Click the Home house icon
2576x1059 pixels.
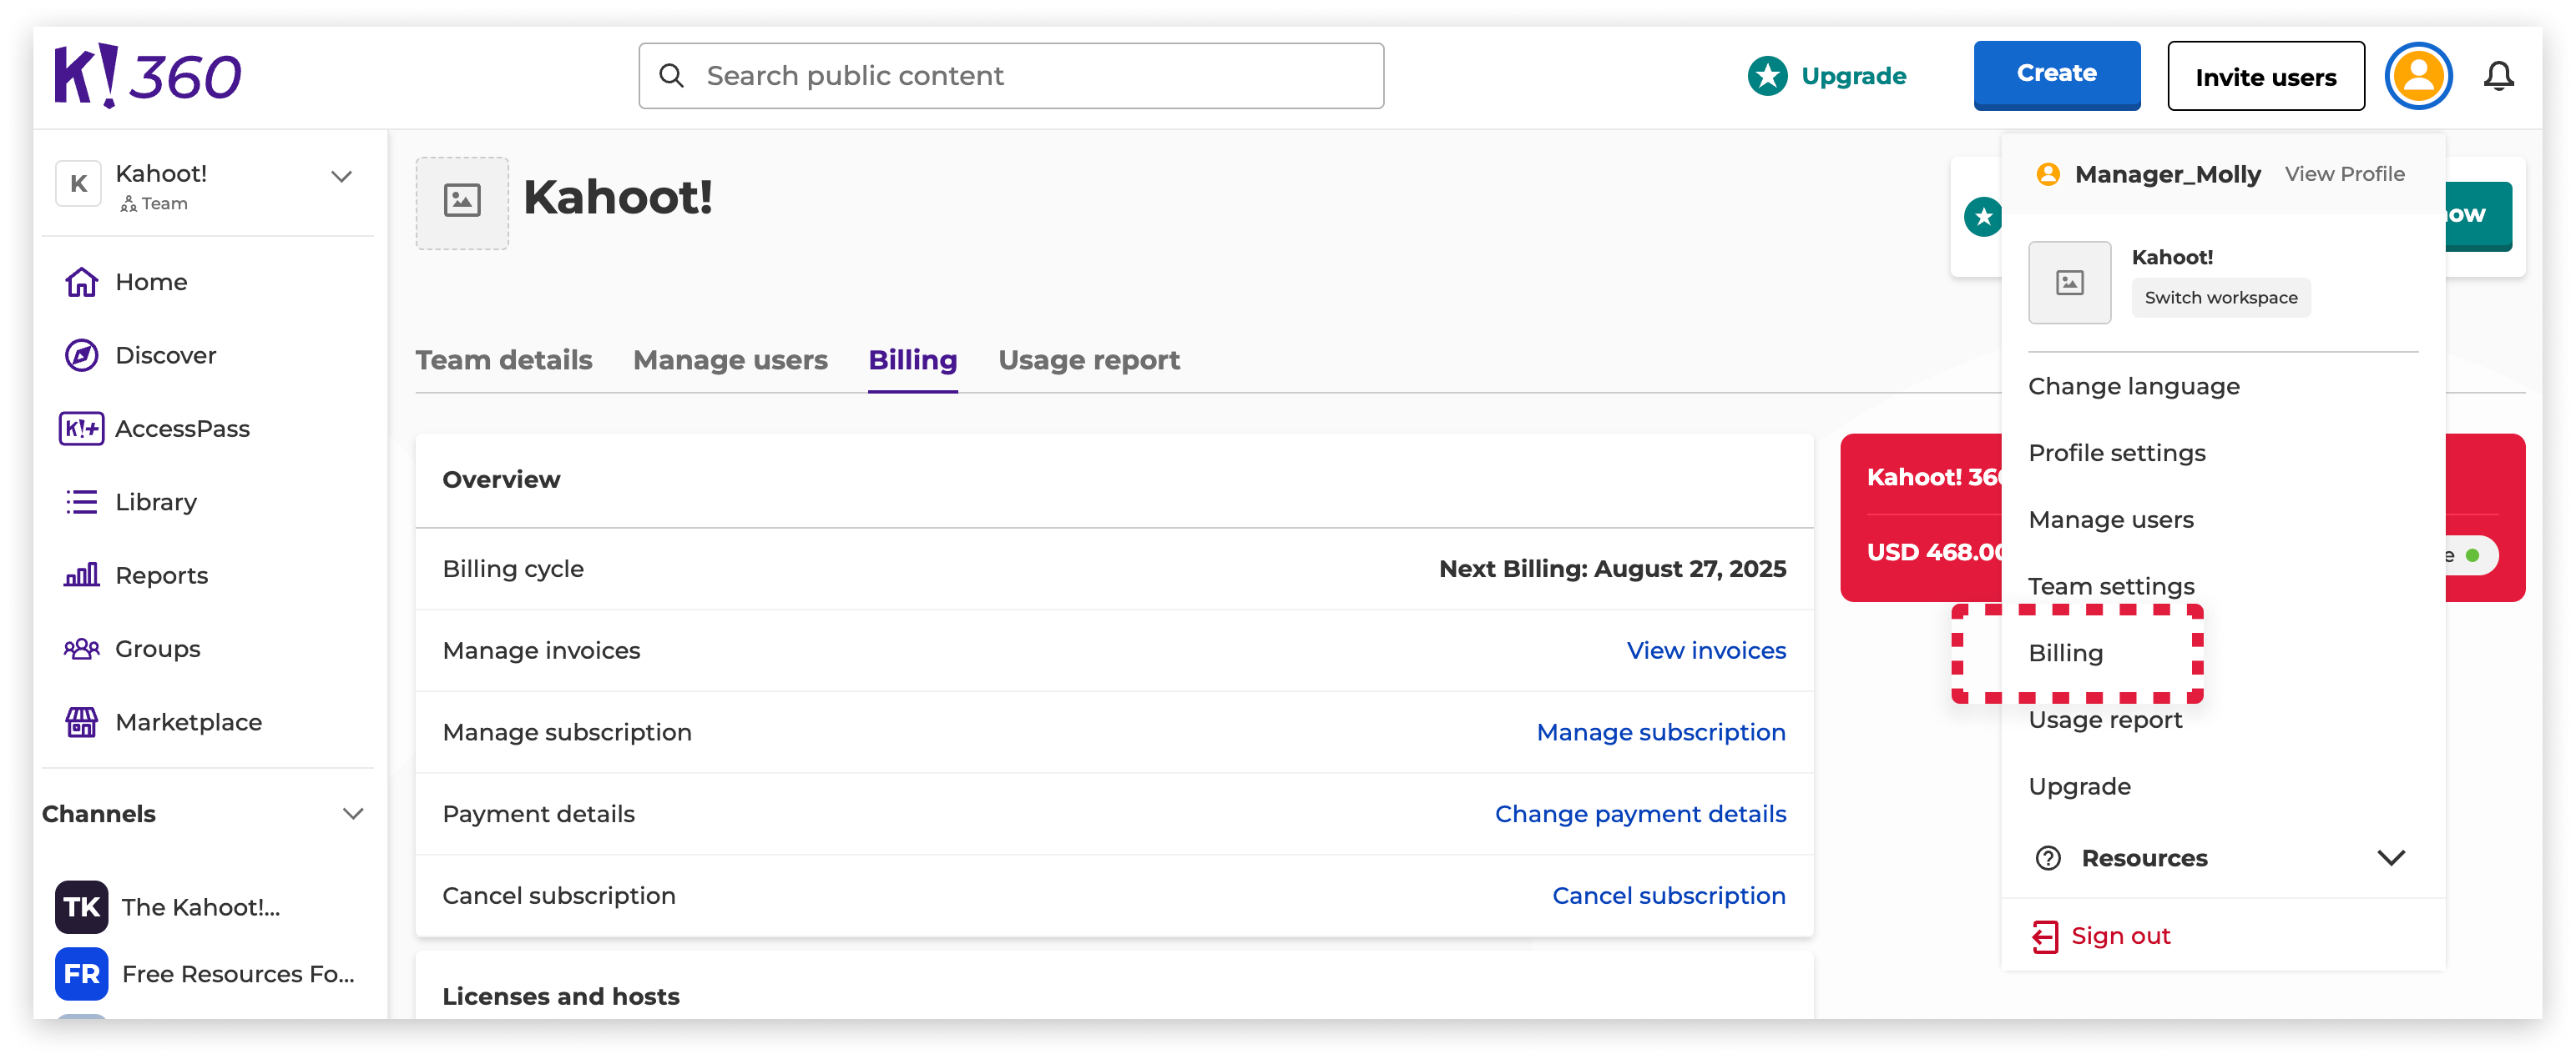81,283
